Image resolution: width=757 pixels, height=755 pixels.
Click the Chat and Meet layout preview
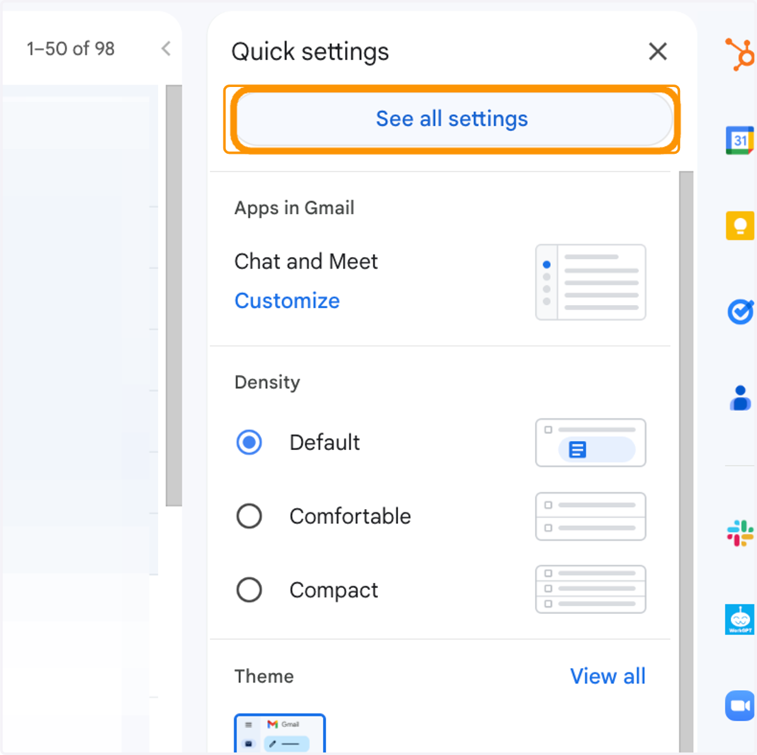coord(590,282)
